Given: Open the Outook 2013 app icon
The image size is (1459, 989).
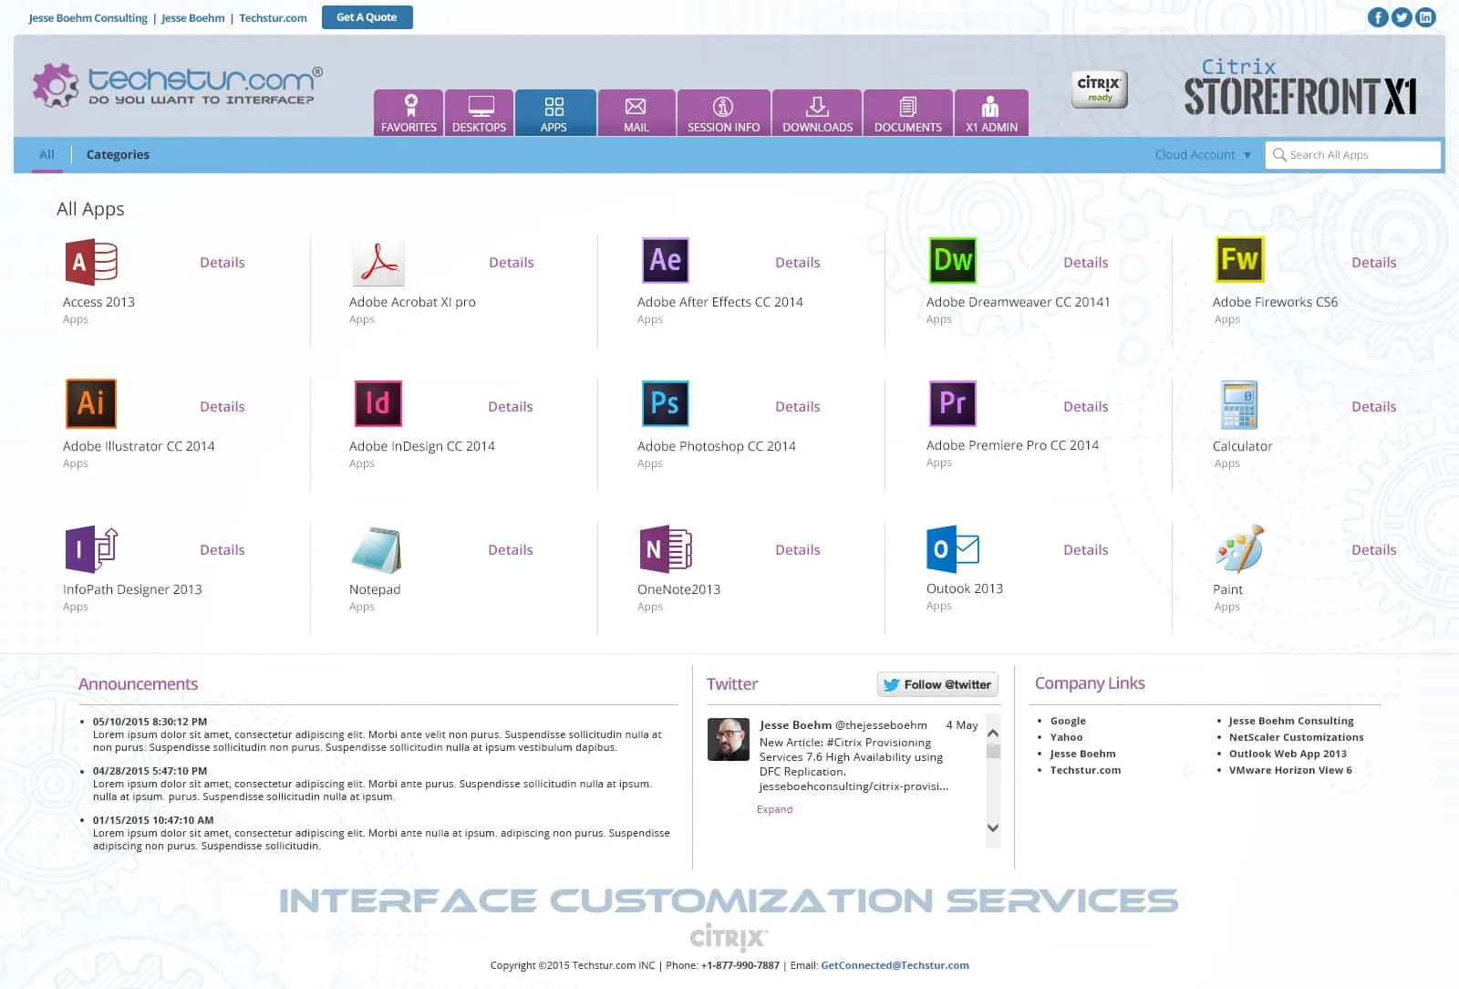Looking at the screenshot, I should tap(953, 548).
